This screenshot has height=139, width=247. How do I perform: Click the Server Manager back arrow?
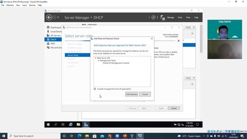(49, 17)
